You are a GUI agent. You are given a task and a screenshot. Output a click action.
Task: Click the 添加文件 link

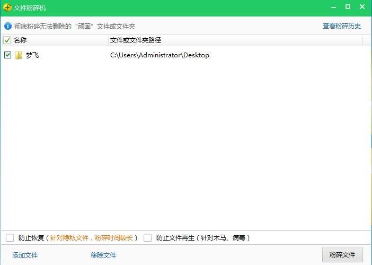click(25, 255)
